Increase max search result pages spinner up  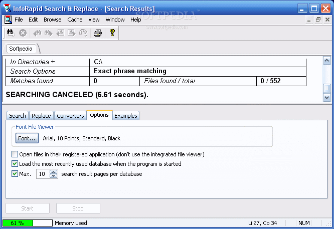click(x=54, y=172)
